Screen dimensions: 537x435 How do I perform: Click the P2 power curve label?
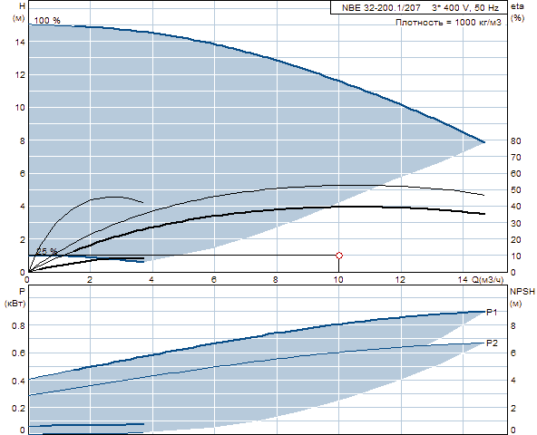point(492,343)
